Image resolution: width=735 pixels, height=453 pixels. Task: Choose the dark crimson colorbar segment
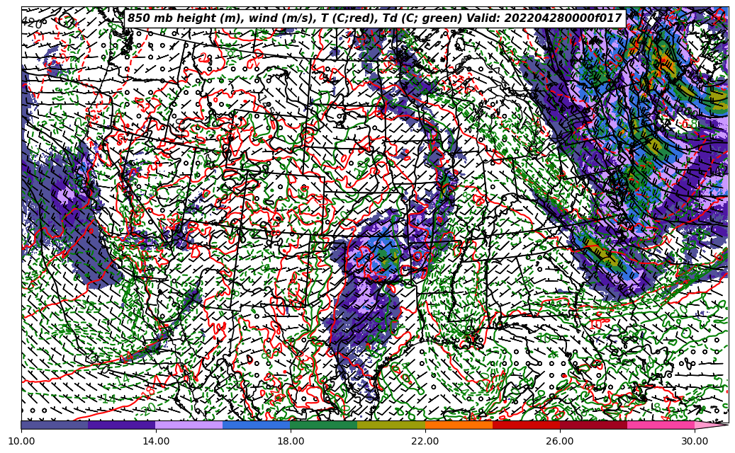point(593,425)
